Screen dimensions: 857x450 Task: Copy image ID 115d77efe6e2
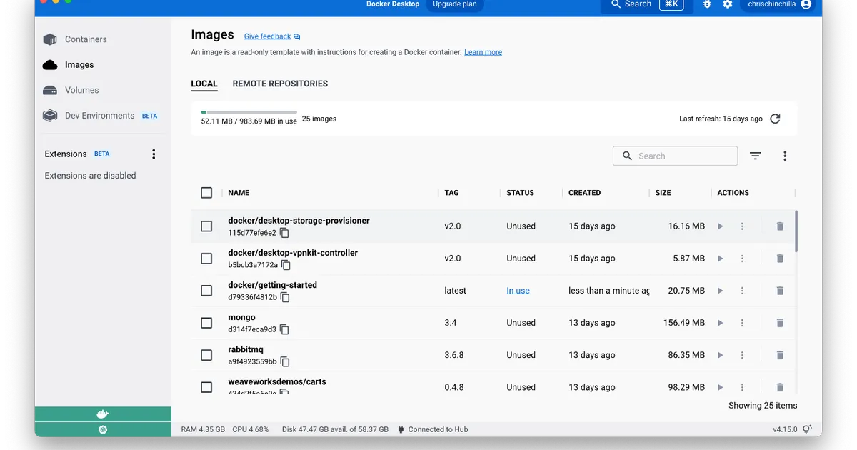pos(284,233)
